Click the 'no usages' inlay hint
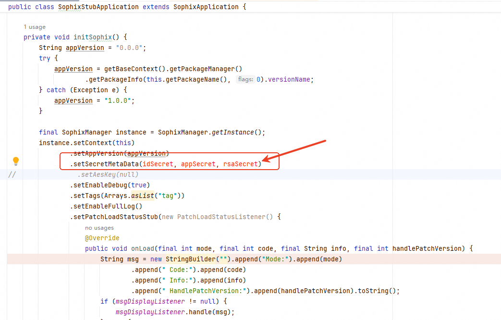501x320 pixels. click(99, 228)
